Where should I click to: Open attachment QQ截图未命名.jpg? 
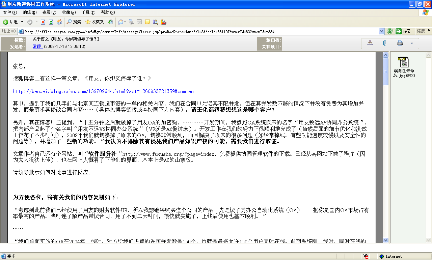404,67
